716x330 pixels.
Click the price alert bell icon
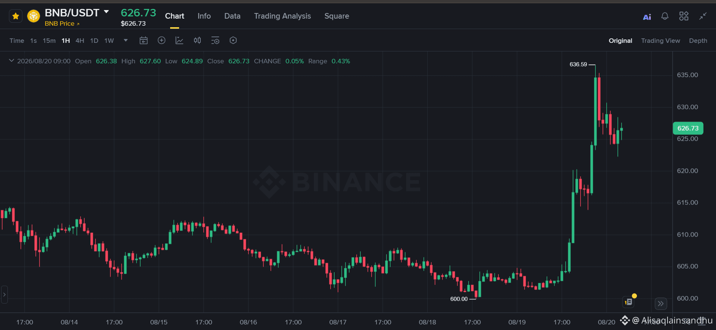tap(665, 16)
